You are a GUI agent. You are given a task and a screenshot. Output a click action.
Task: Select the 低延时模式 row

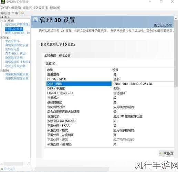(x=110, y=103)
